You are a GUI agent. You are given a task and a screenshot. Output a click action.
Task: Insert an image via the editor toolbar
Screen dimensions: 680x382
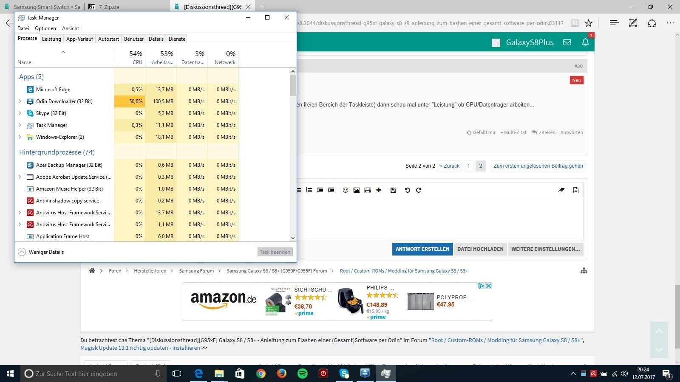[x=357, y=190]
